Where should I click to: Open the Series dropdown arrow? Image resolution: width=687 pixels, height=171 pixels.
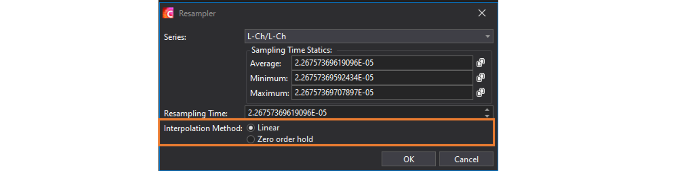point(487,36)
